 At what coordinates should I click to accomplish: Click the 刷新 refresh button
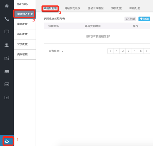click(x=130, y=19)
